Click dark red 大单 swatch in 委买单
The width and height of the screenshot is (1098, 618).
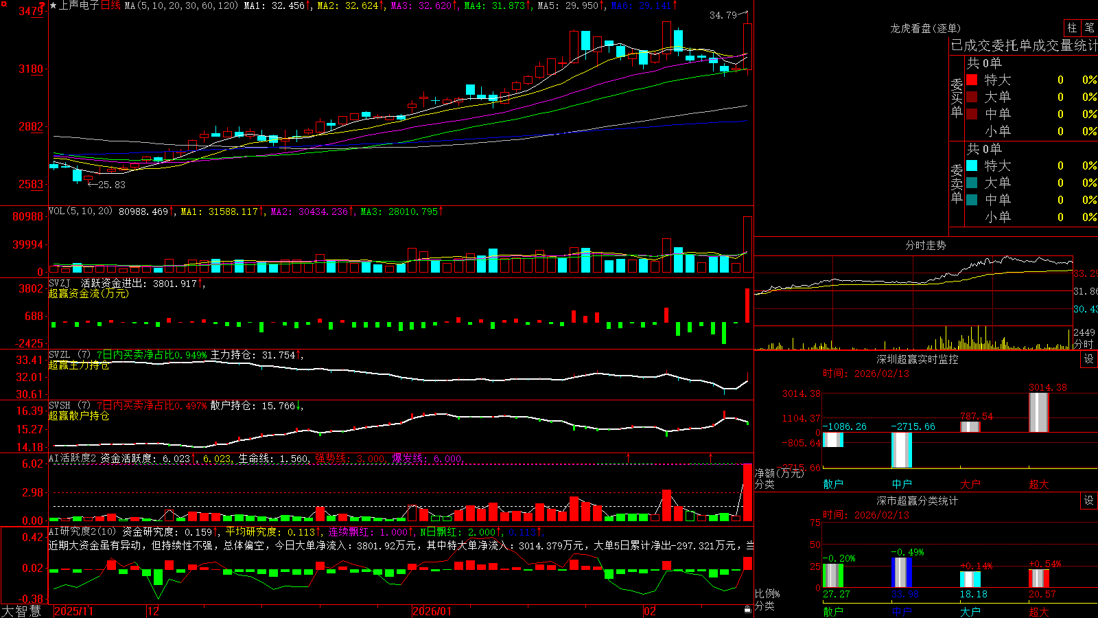point(972,97)
